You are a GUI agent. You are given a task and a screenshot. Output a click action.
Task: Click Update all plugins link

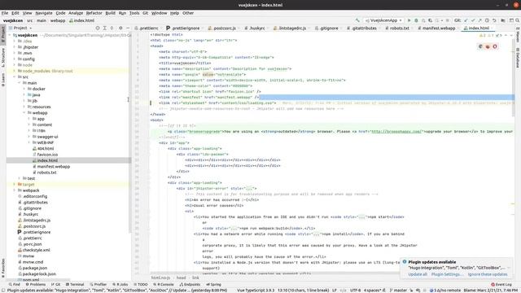(x=418, y=274)
